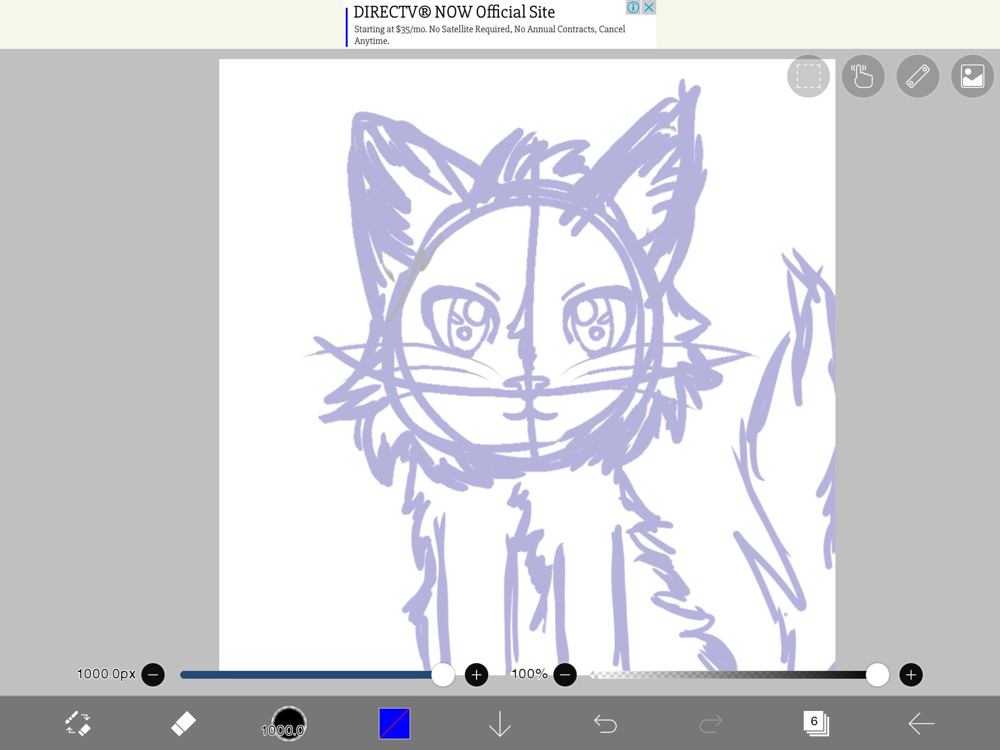Image resolution: width=1000 pixels, height=750 pixels.
Task: Close the DIRECTV advertisement
Action: pos(649,7)
